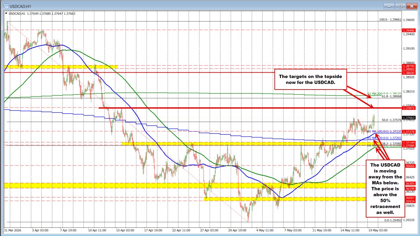Image resolution: width=420 pixels, height=236 pixels.
Task: Click the red price tag 1.37378
Action: (408, 131)
